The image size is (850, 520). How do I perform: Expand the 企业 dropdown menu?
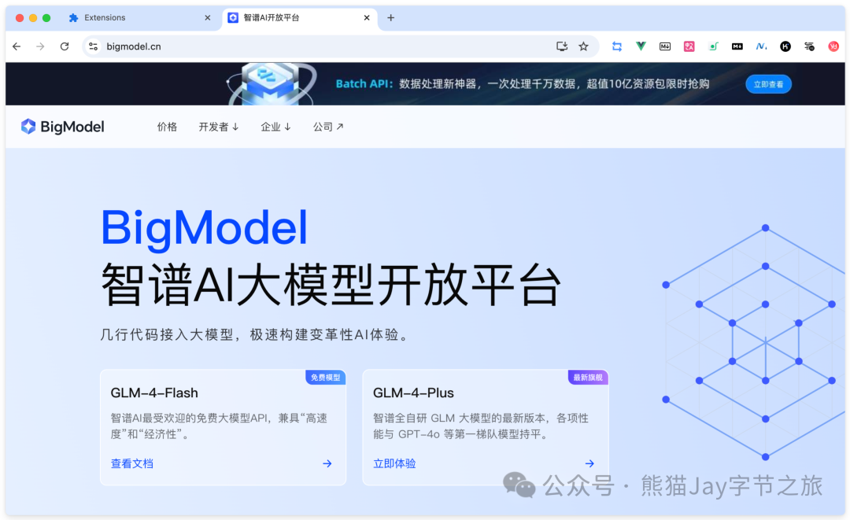pyautogui.click(x=276, y=127)
